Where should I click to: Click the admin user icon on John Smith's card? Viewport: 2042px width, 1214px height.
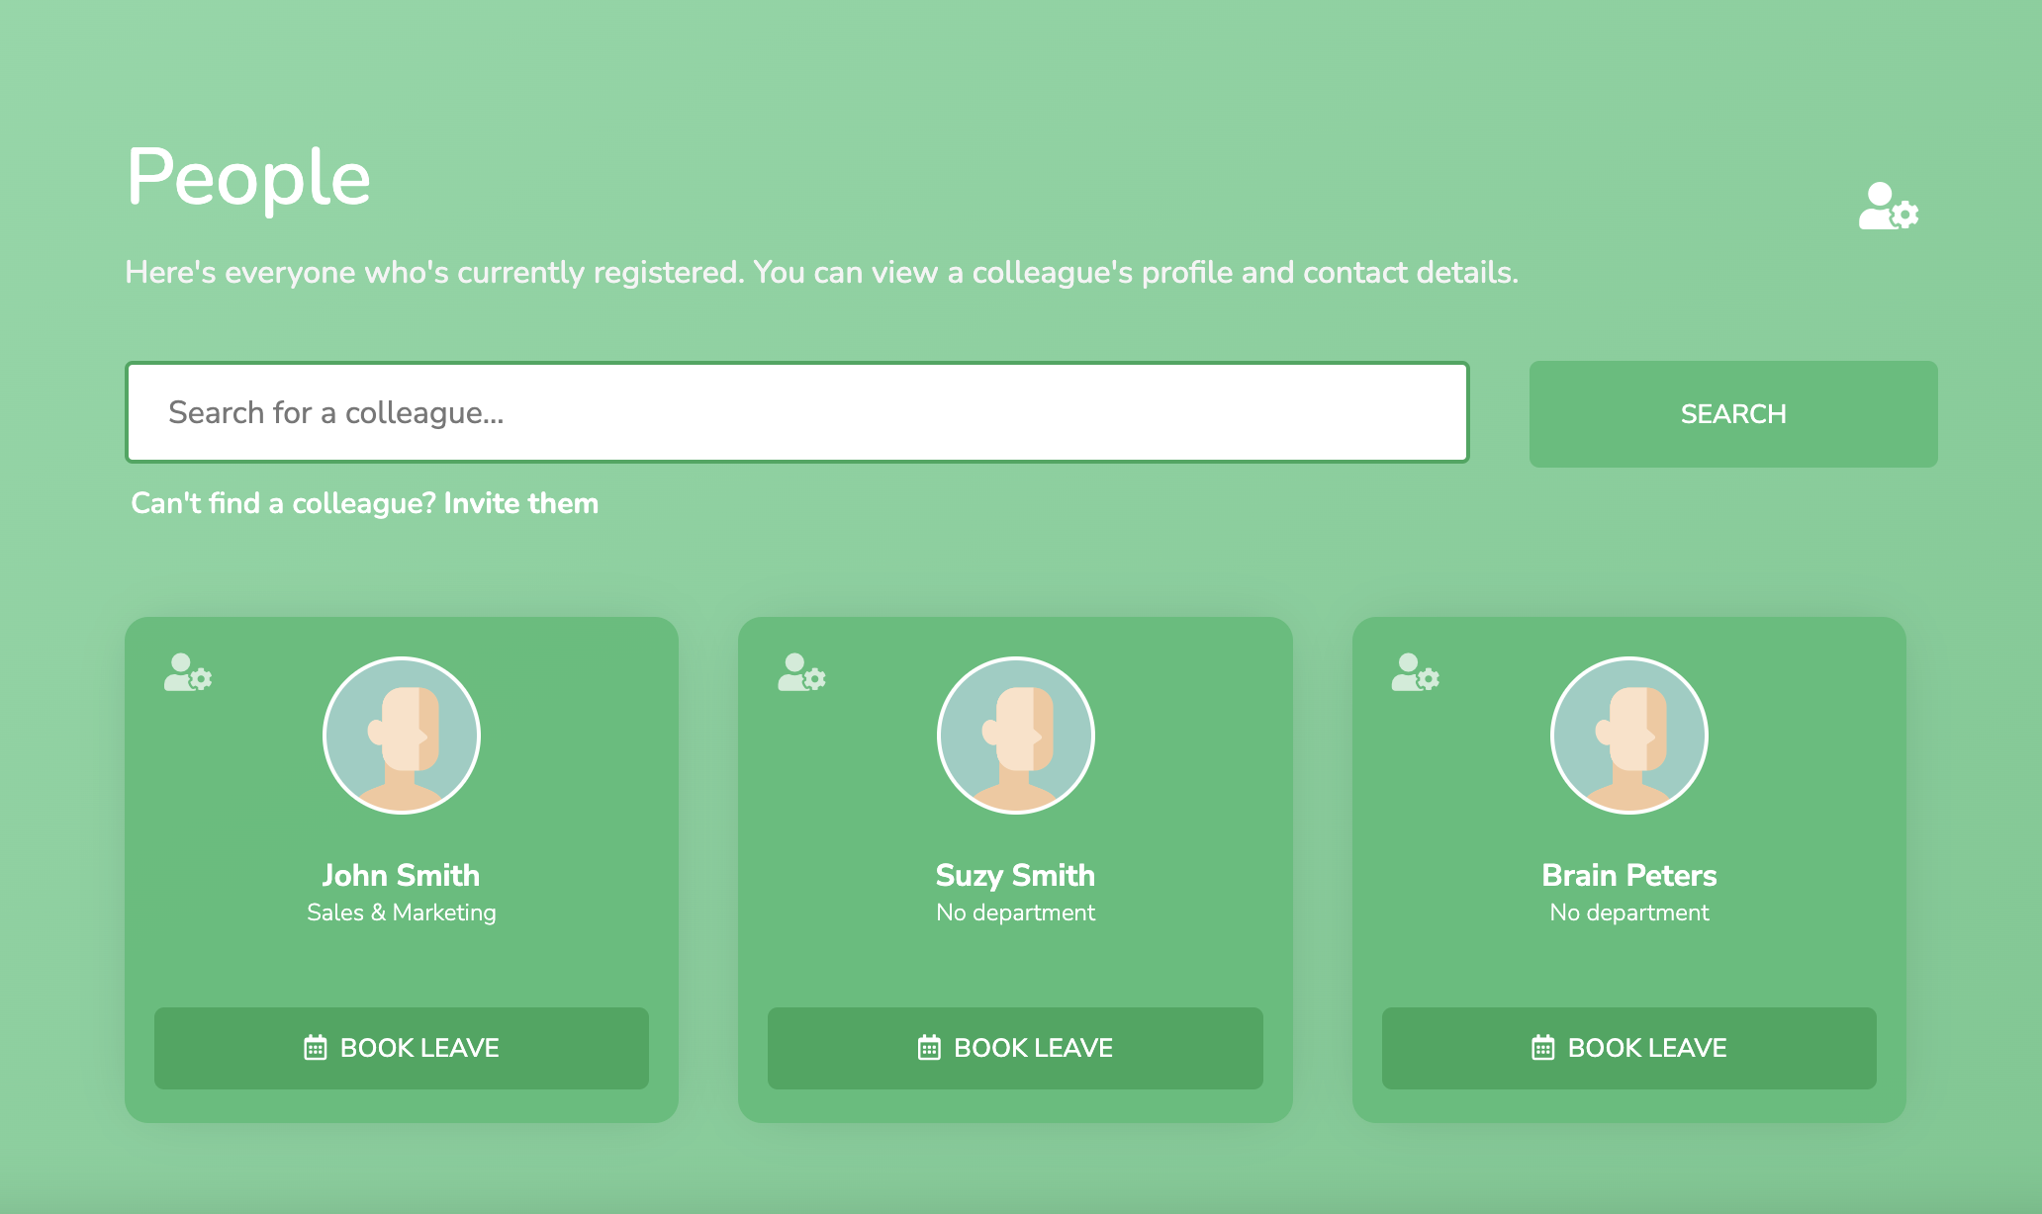point(188,675)
